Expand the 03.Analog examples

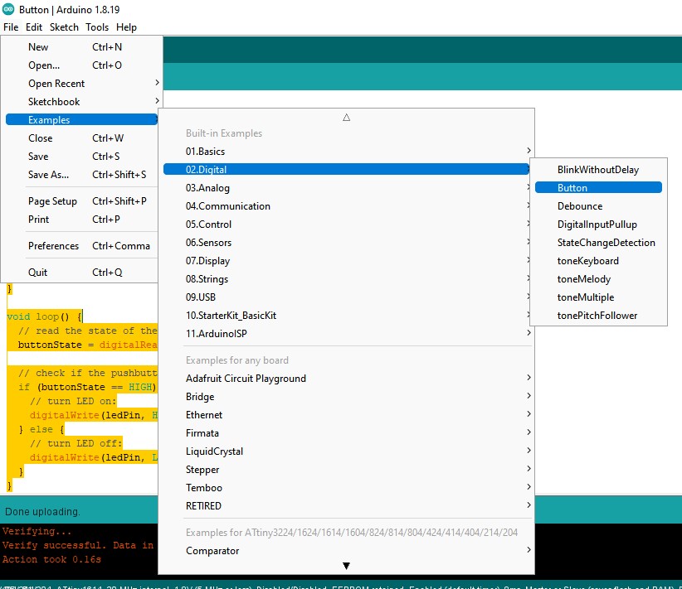click(x=346, y=188)
